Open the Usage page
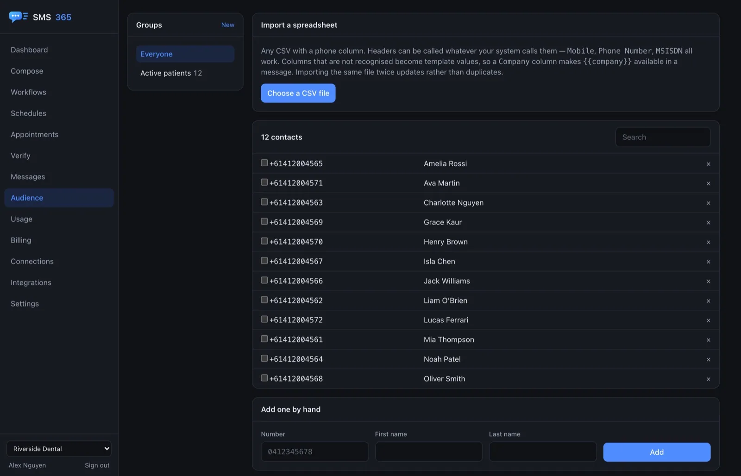The height and width of the screenshot is (476, 741). 59,219
